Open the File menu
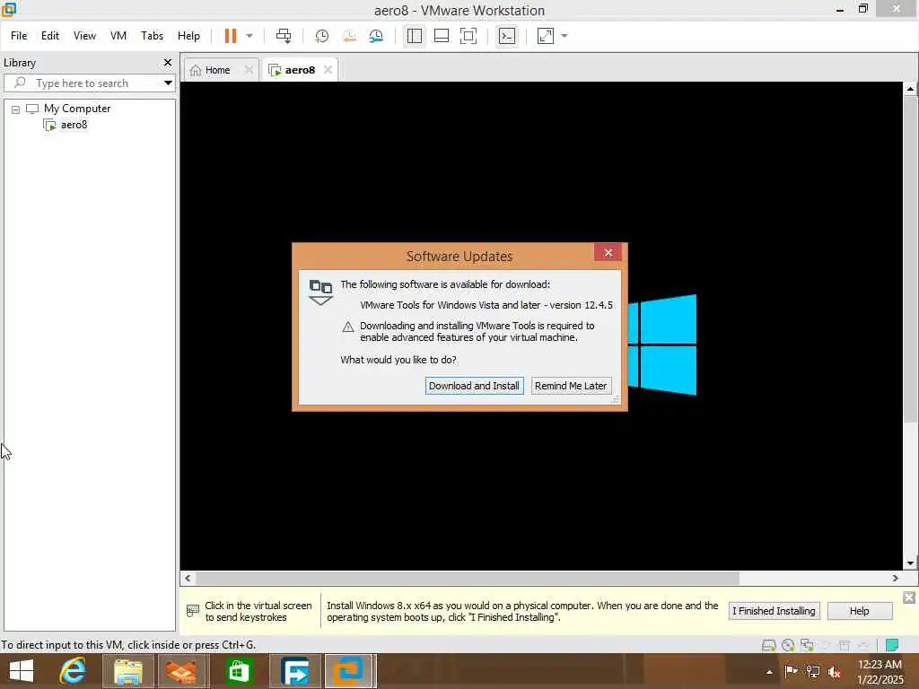Image resolution: width=919 pixels, height=689 pixels. coord(19,36)
